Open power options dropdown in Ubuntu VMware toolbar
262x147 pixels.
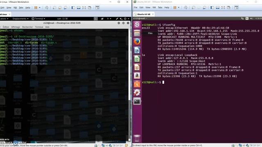click(x=178, y=7)
